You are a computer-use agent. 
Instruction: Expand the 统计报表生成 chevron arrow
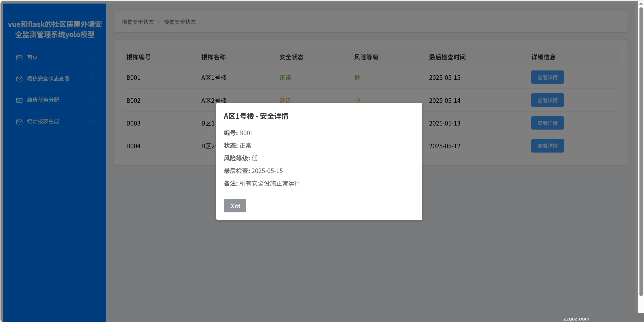93,121
